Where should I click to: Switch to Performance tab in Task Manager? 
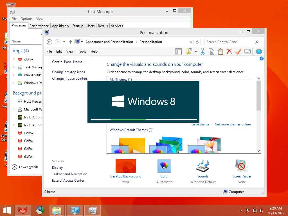(39, 26)
